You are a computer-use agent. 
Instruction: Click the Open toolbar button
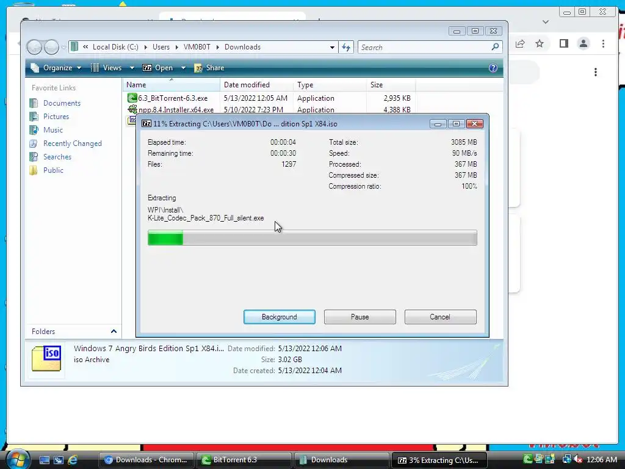158,68
